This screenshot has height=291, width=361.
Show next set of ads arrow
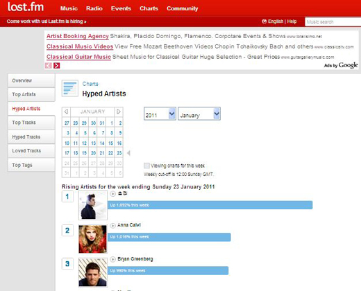(x=57, y=66)
